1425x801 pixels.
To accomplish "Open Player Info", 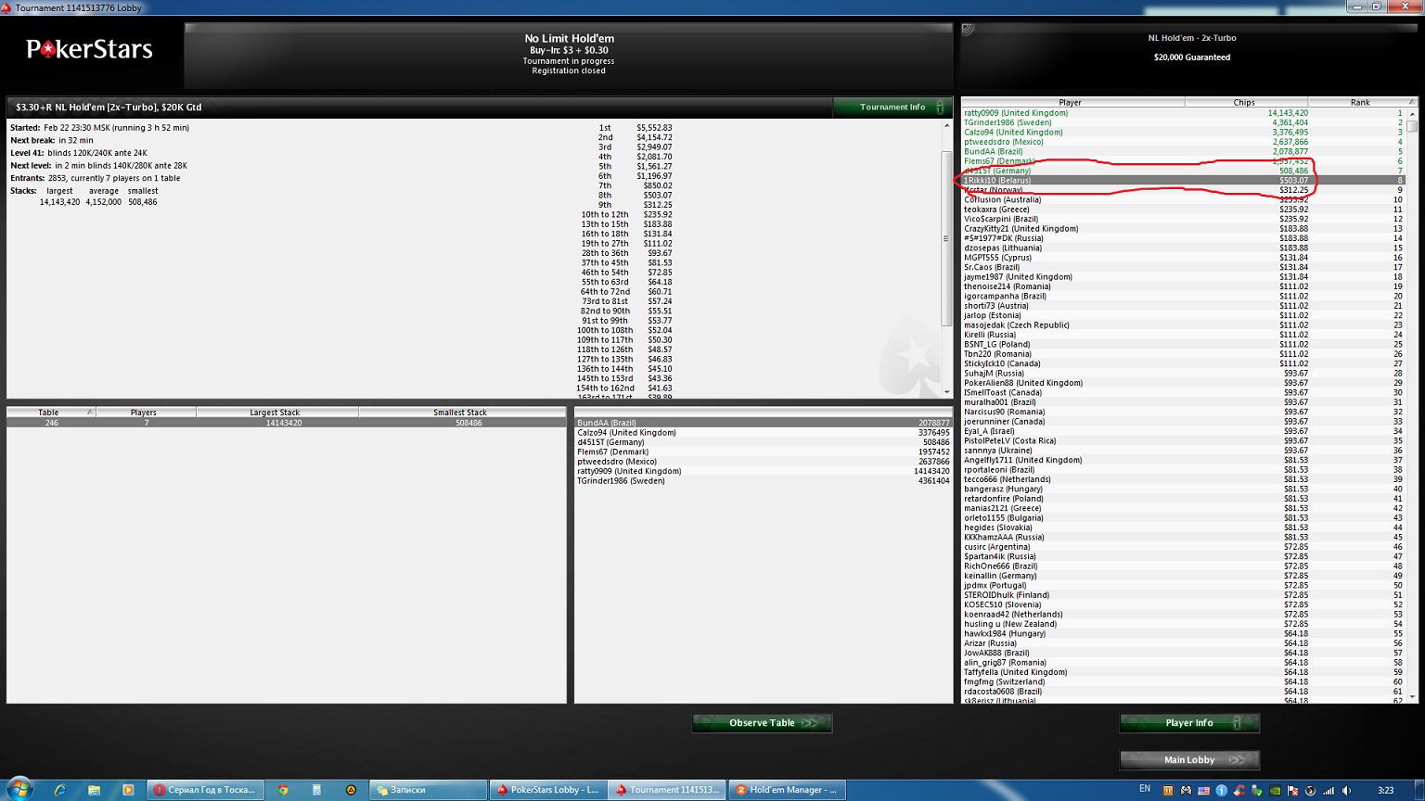I will tap(1189, 723).
